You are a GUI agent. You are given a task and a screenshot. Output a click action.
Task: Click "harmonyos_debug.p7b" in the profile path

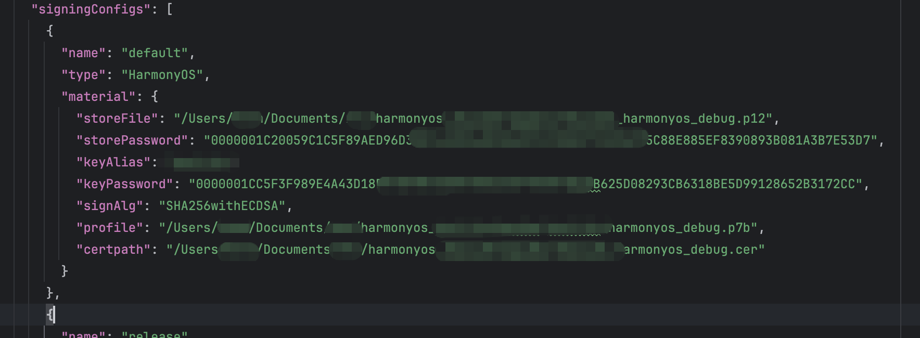tap(683, 228)
